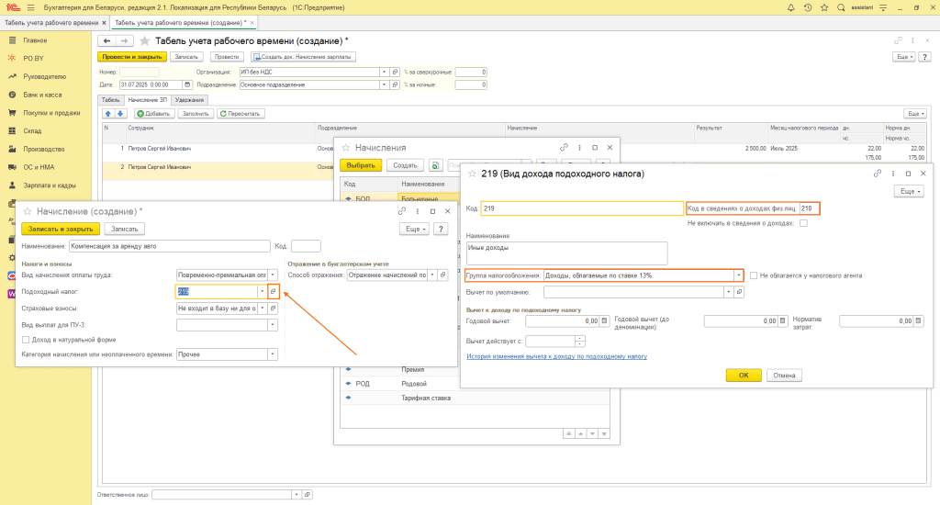Viewport: 940px width, 505px height.
Task: Open insurance contributions field link icon
Action: coord(273,309)
